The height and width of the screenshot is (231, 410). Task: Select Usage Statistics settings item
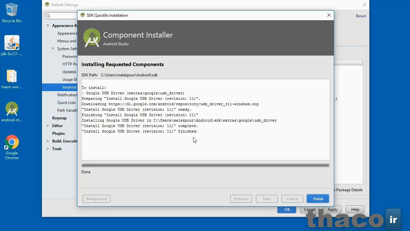pos(70,80)
